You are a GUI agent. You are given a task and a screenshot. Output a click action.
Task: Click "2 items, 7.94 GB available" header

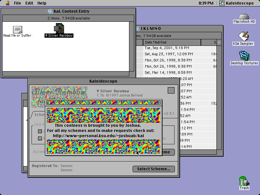tap(69, 18)
